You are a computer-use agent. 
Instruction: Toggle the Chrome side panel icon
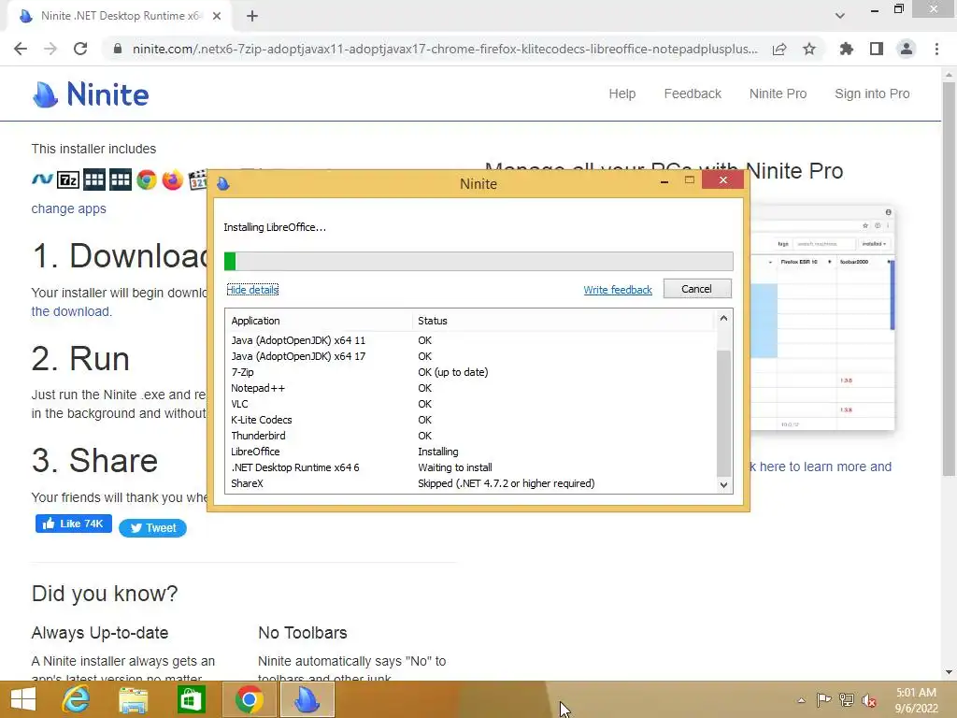point(877,49)
